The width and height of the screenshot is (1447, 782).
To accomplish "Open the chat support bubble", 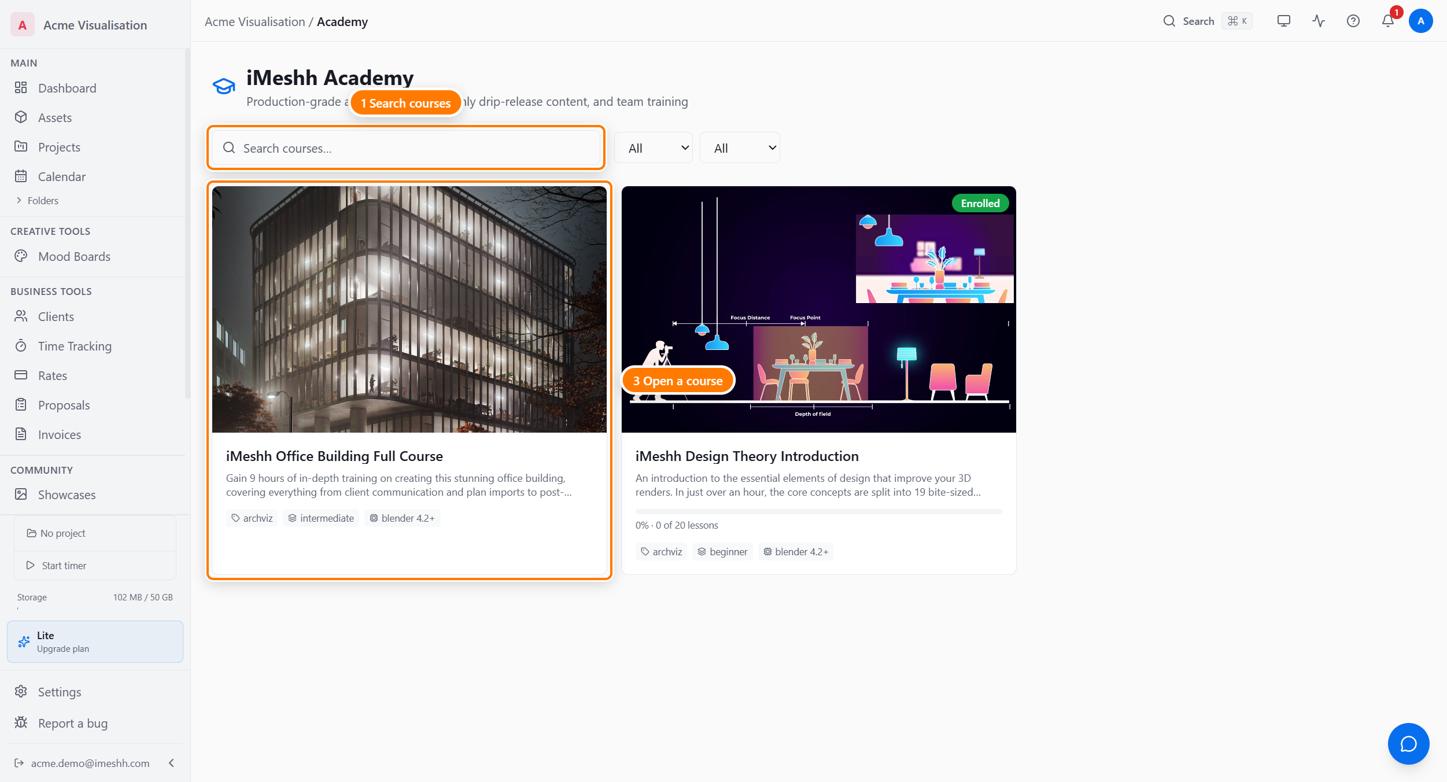I will pyautogui.click(x=1409, y=744).
